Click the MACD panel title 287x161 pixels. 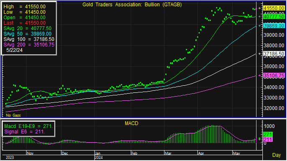click(x=131, y=123)
